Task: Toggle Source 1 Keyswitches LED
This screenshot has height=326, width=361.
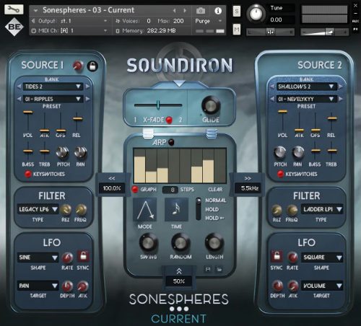Action: click(x=28, y=174)
